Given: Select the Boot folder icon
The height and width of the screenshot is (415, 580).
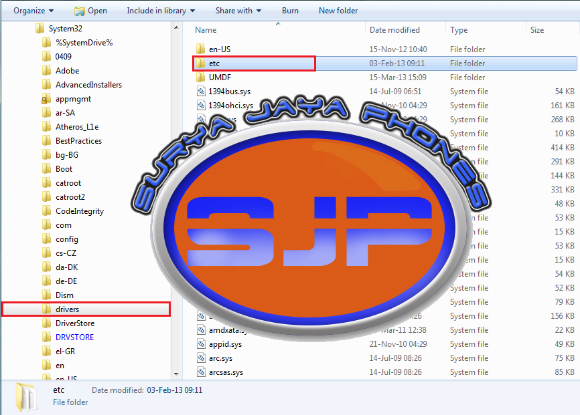Looking at the screenshot, I should pyautogui.click(x=46, y=168).
